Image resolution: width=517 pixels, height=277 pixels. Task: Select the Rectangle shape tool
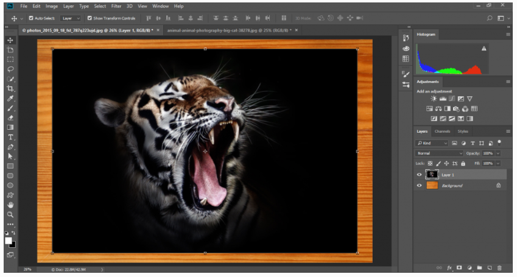[10, 166]
